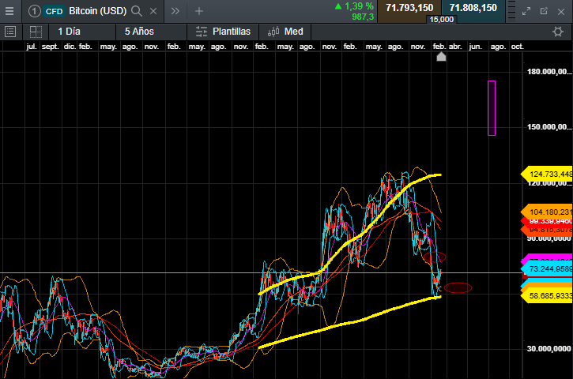Add a new chart with plus icon

199,11
